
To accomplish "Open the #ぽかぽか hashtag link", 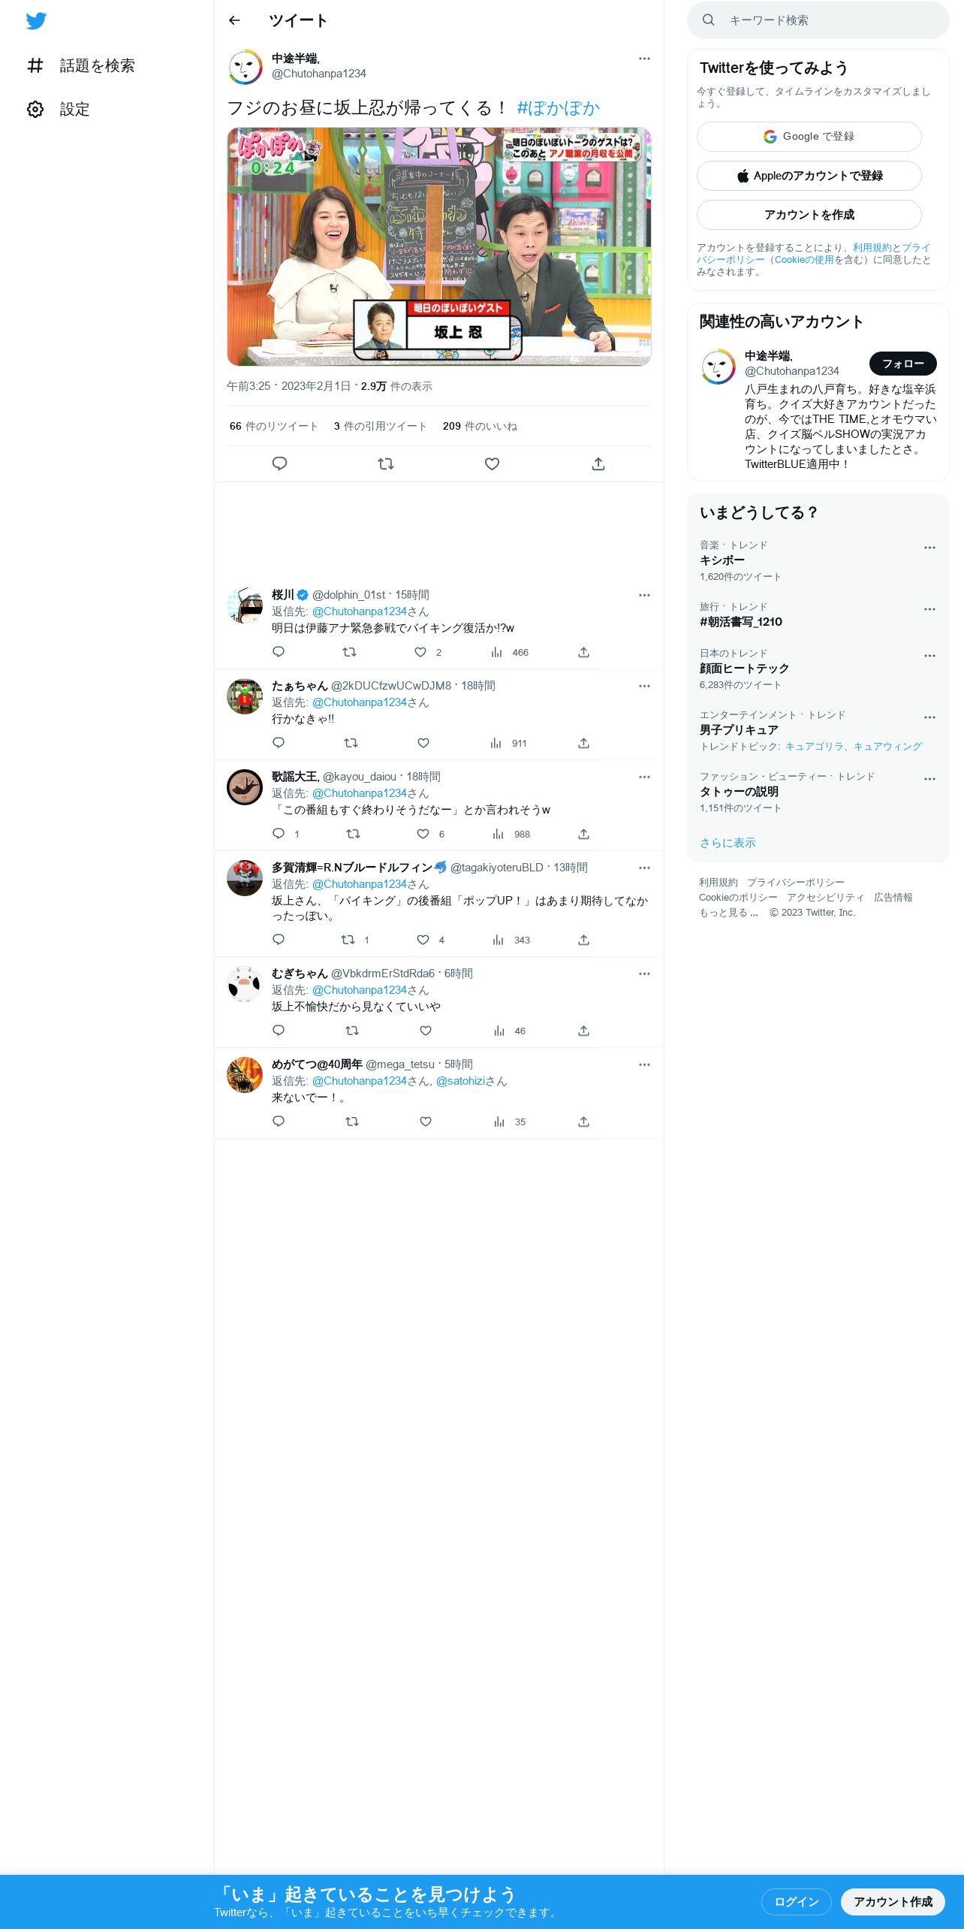I will [x=559, y=108].
